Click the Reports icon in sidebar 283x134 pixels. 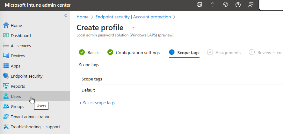(x=6, y=86)
